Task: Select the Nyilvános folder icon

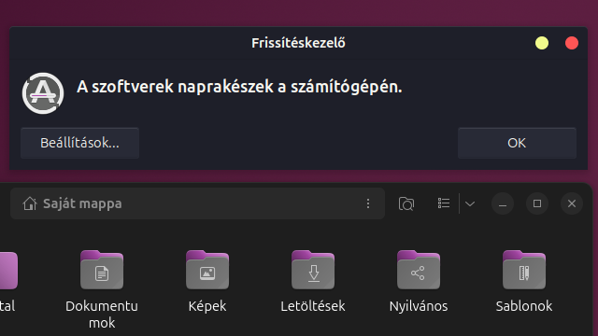Action: 419,270
